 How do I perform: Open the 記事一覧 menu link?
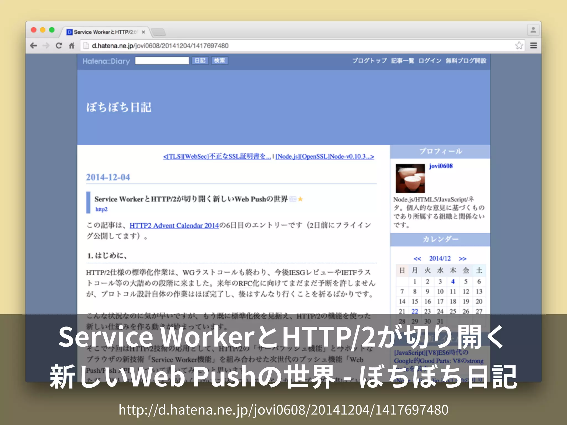coord(403,61)
